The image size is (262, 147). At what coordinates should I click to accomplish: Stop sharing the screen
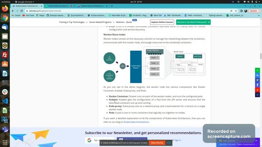point(157,143)
